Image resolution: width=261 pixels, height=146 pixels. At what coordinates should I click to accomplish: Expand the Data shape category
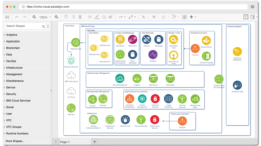27,55
